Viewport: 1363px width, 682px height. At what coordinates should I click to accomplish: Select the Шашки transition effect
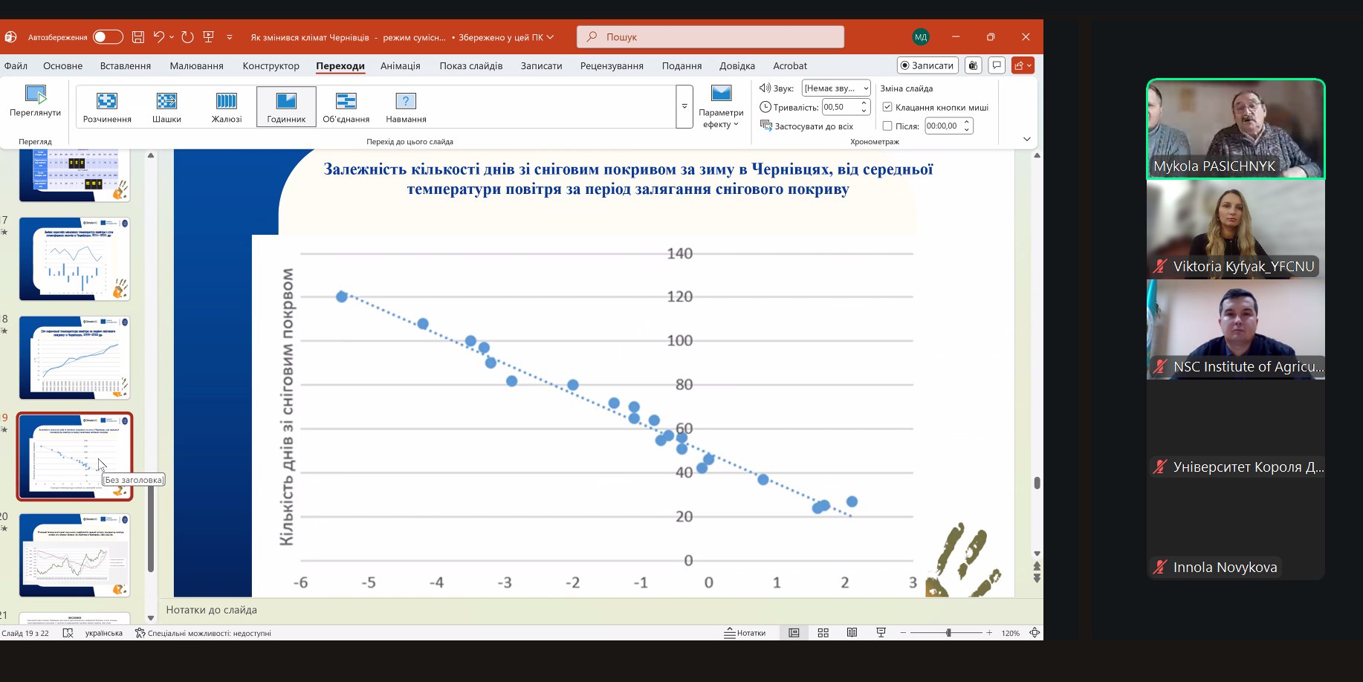pos(166,106)
